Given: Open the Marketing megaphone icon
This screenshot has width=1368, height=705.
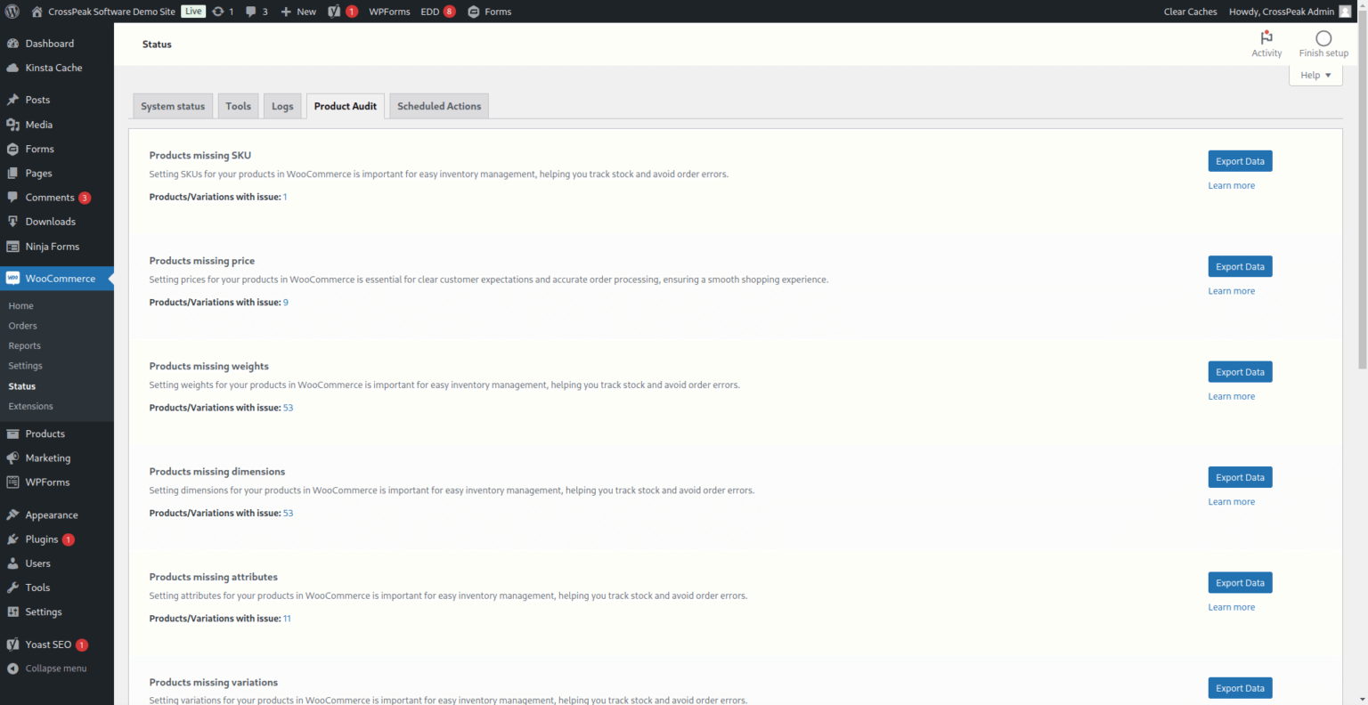Looking at the screenshot, I should point(16,458).
